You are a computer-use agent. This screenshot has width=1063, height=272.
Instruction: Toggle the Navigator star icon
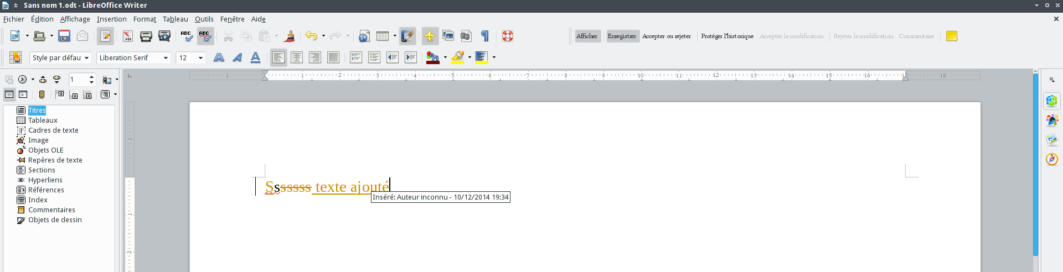point(430,36)
